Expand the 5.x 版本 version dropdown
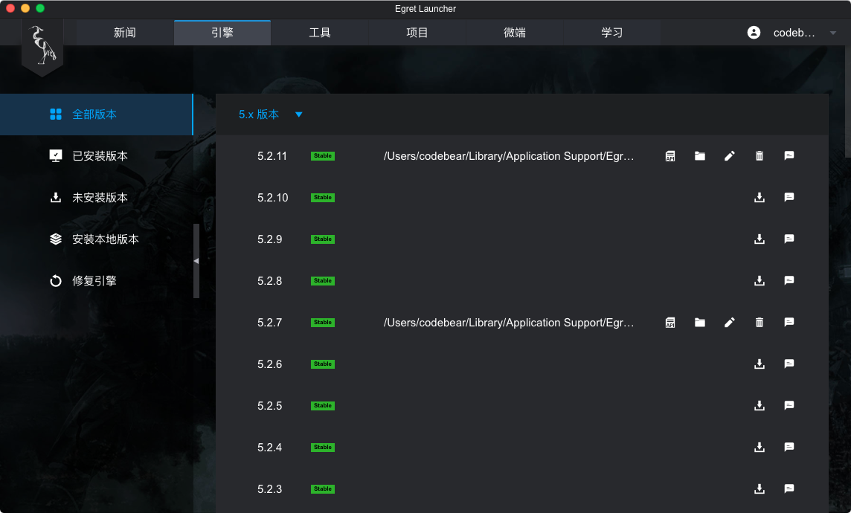Image resolution: width=851 pixels, height=513 pixels. point(270,114)
